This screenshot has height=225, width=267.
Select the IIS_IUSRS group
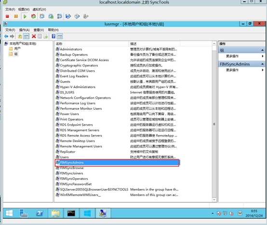pos(67,93)
